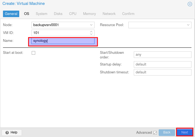This screenshot has height=137, width=195.
Task: Open the CPU tab
Action: tap(73, 14)
